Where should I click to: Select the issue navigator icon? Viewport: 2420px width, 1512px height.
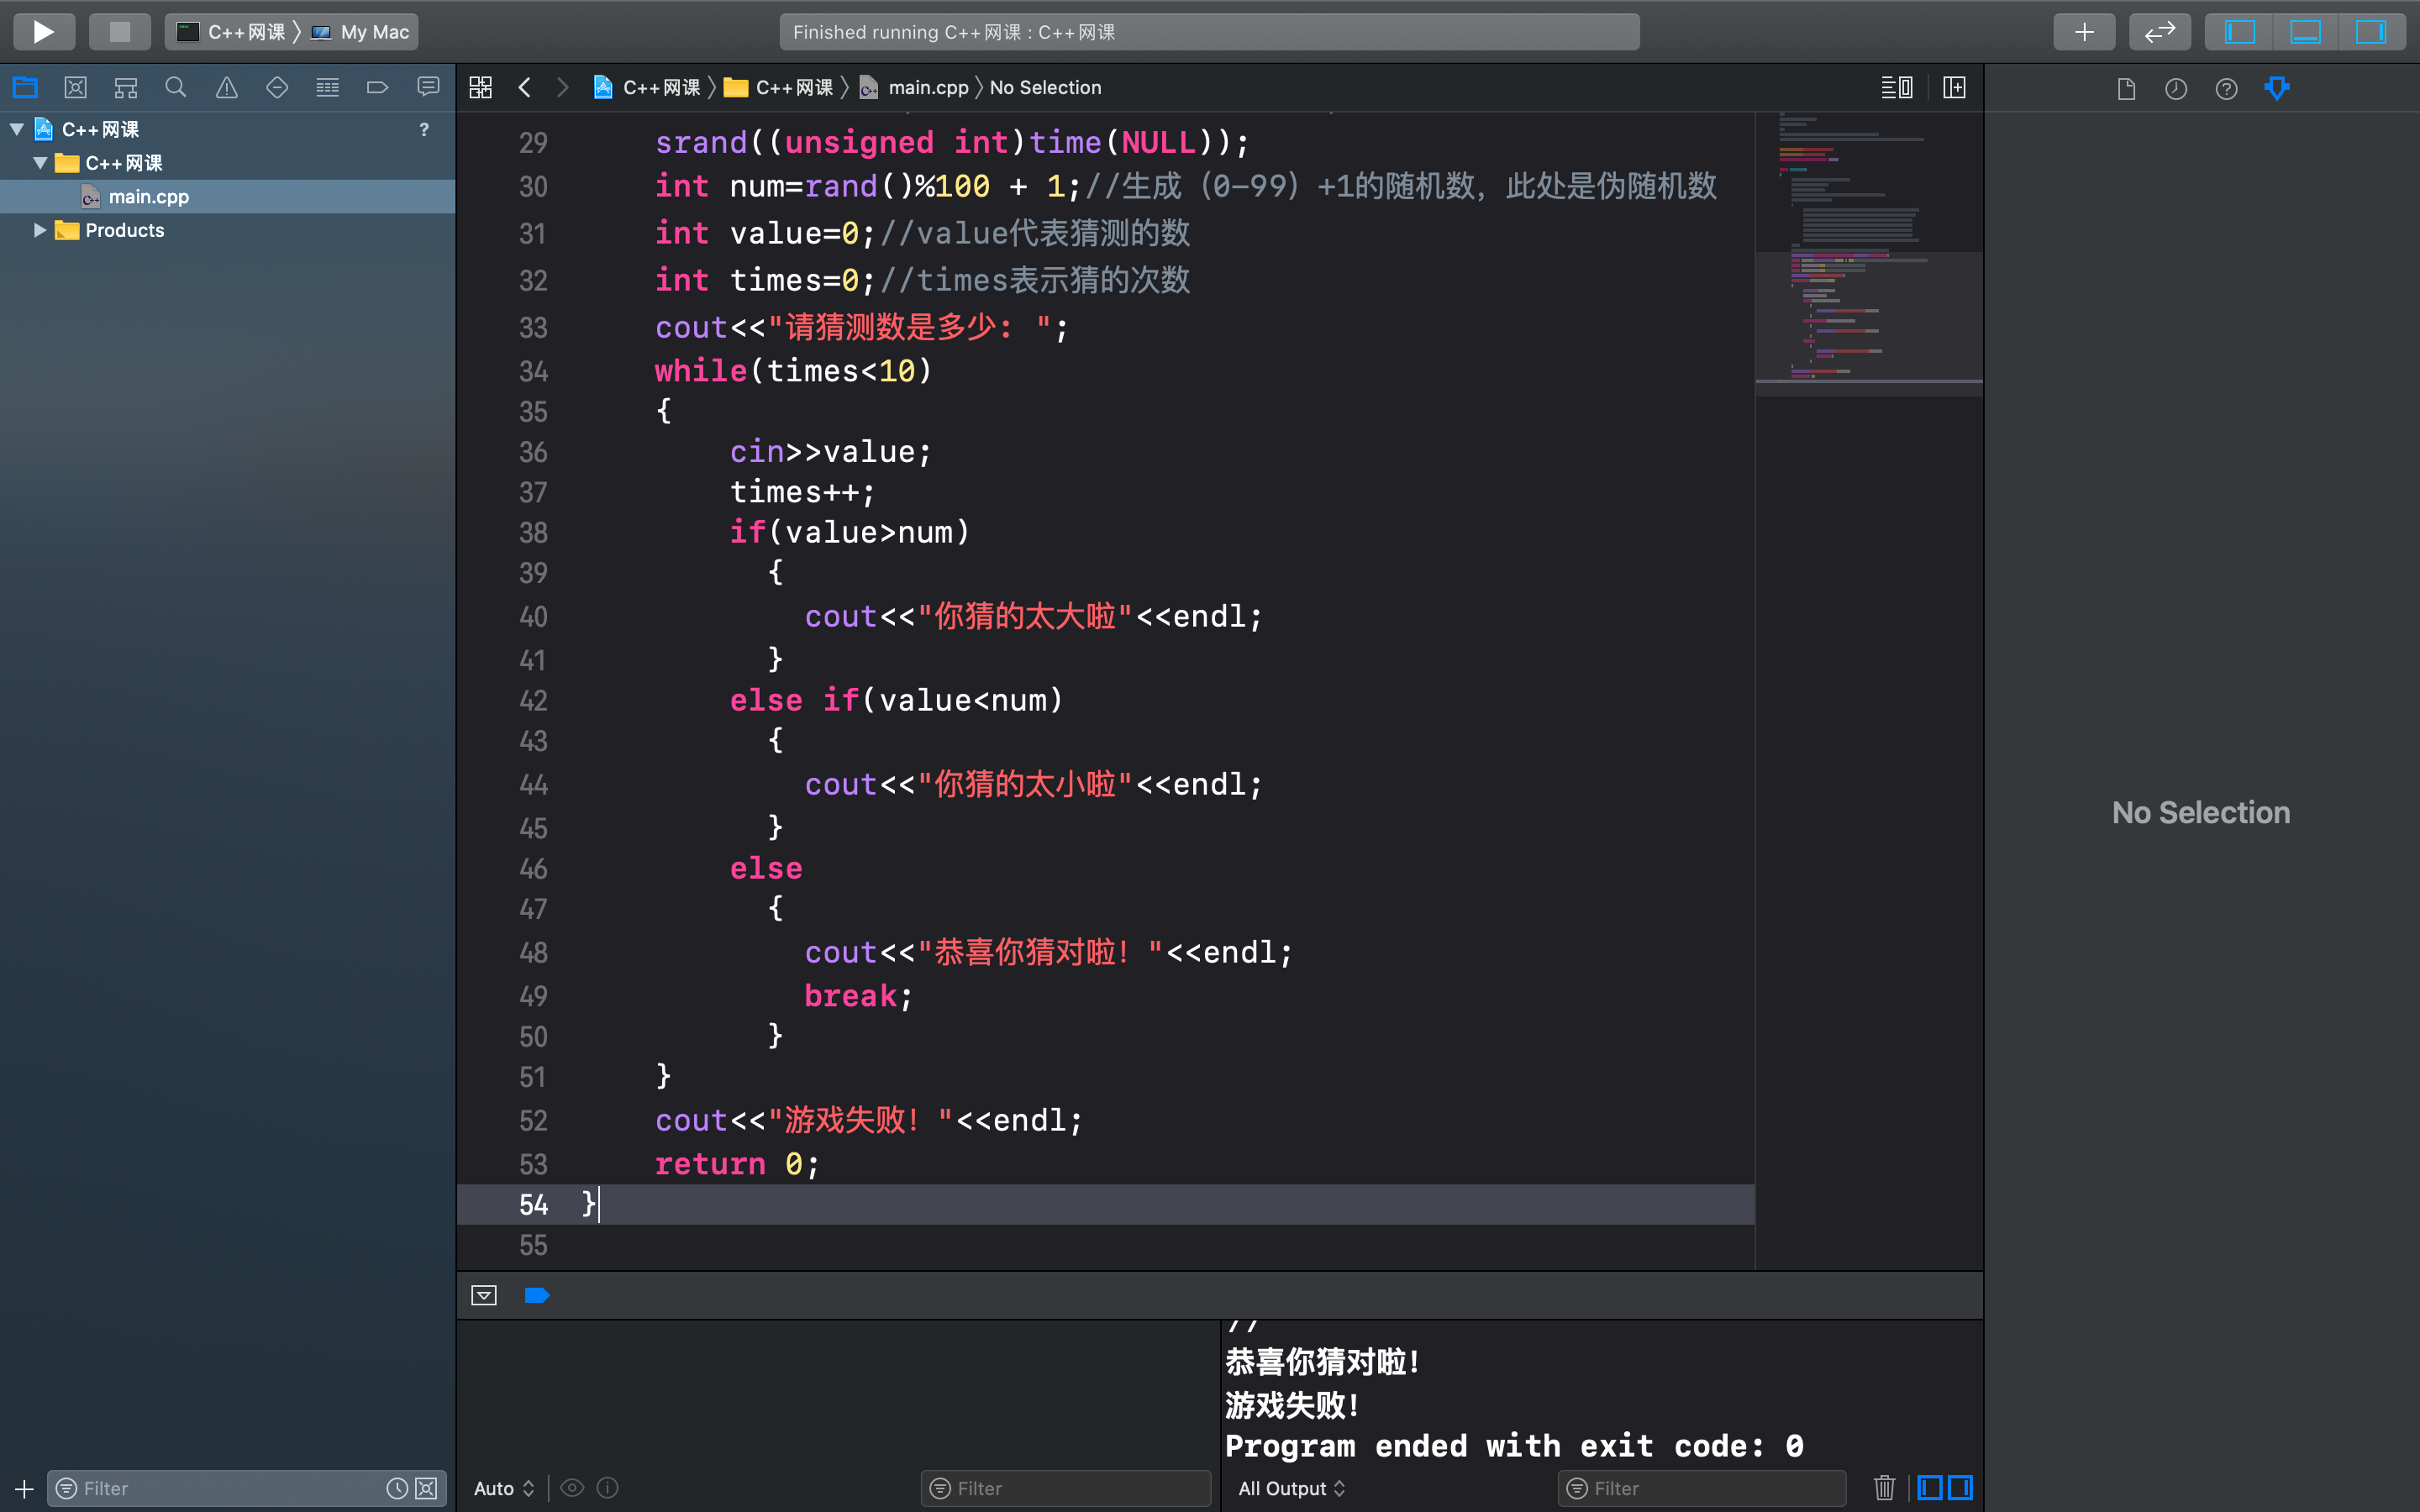coord(229,89)
